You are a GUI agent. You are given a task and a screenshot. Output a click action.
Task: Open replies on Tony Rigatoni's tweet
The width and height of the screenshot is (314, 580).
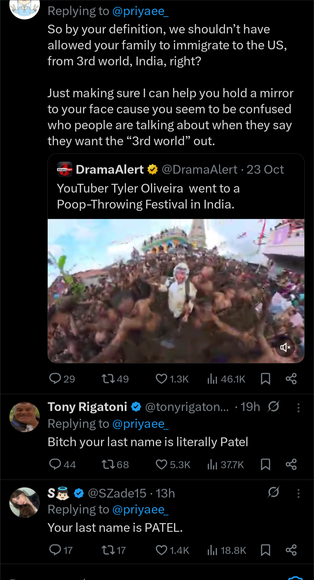[x=55, y=464]
